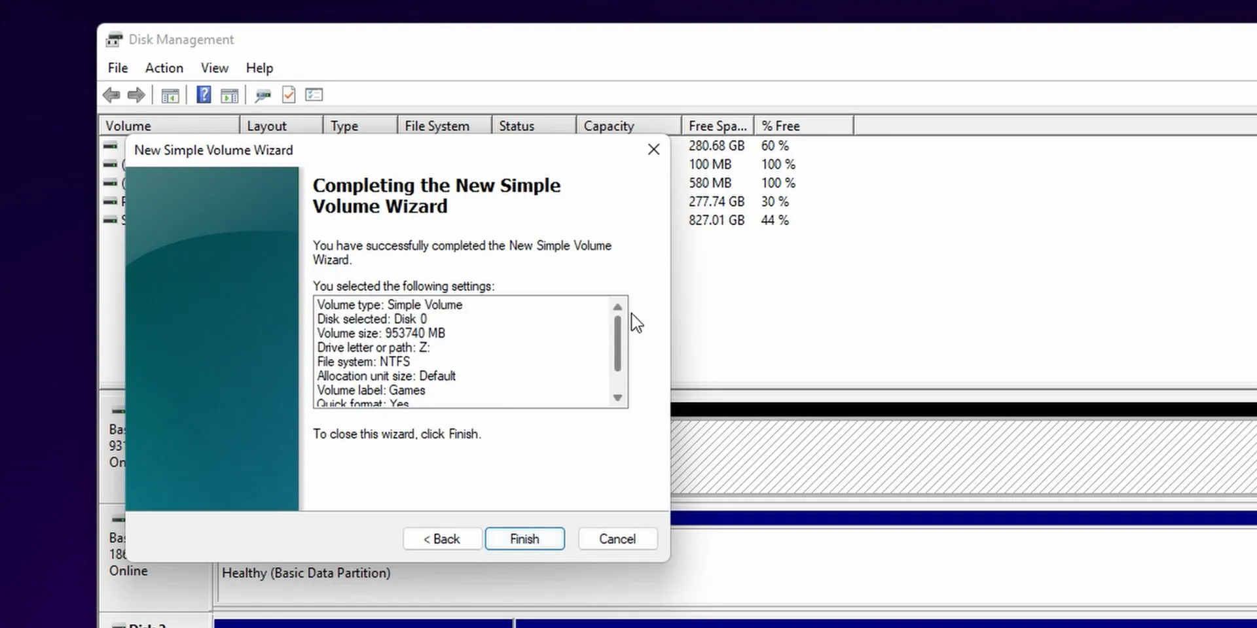Click the < Back button
Viewport: 1257px width, 628px height.
[442, 539]
